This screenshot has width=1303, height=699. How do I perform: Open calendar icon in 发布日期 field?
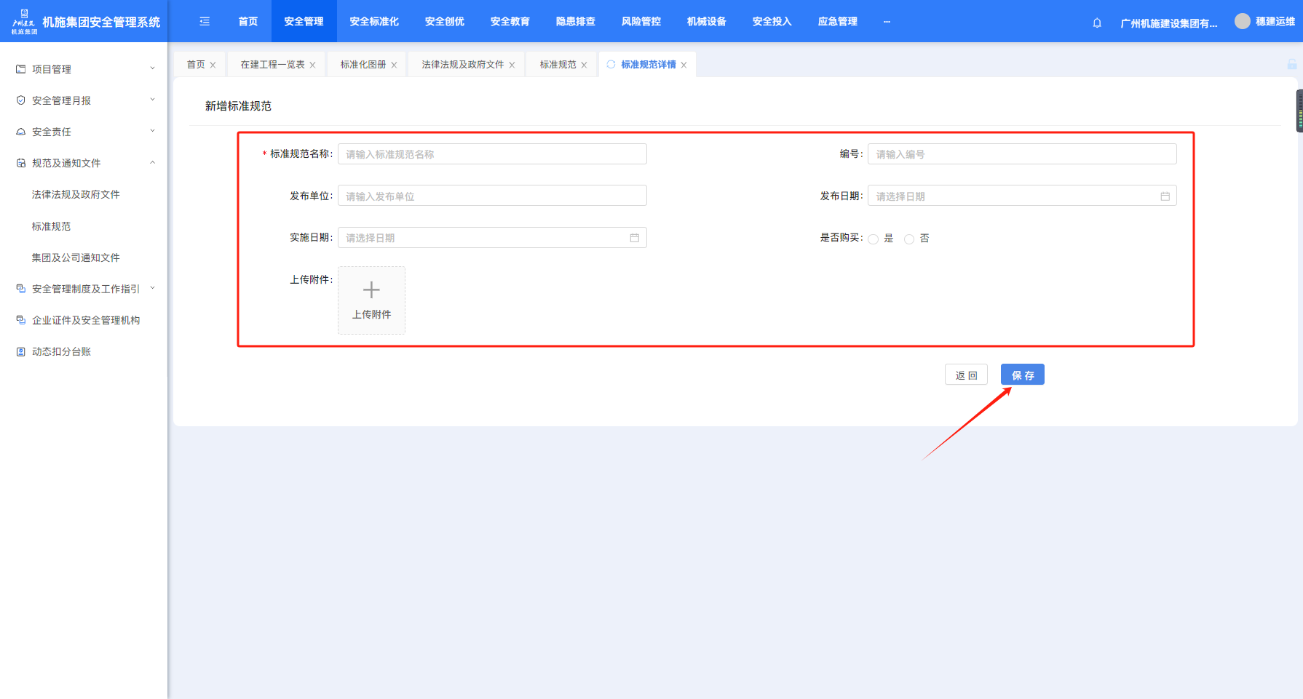(x=1165, y=196)
